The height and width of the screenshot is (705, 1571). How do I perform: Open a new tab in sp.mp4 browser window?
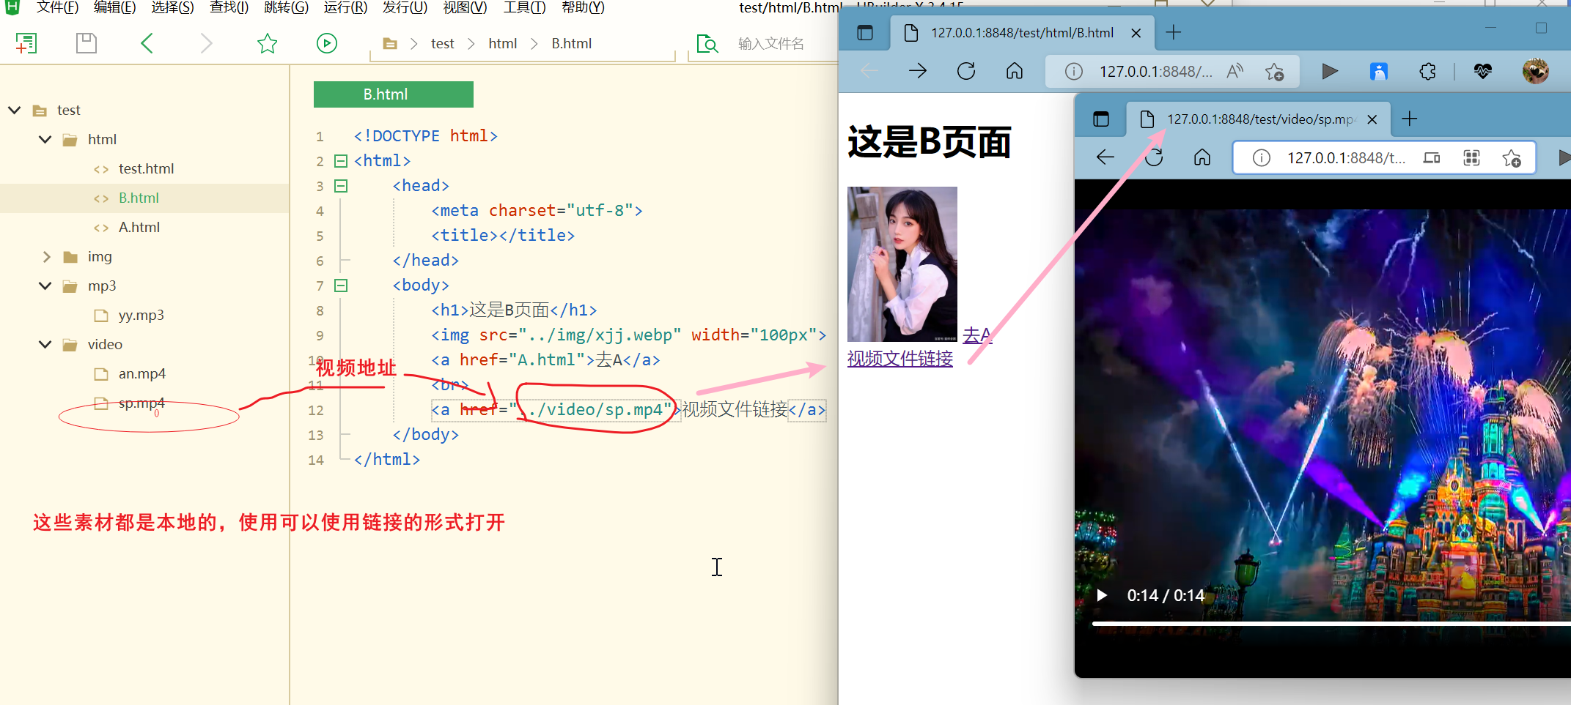(1410, 119)
